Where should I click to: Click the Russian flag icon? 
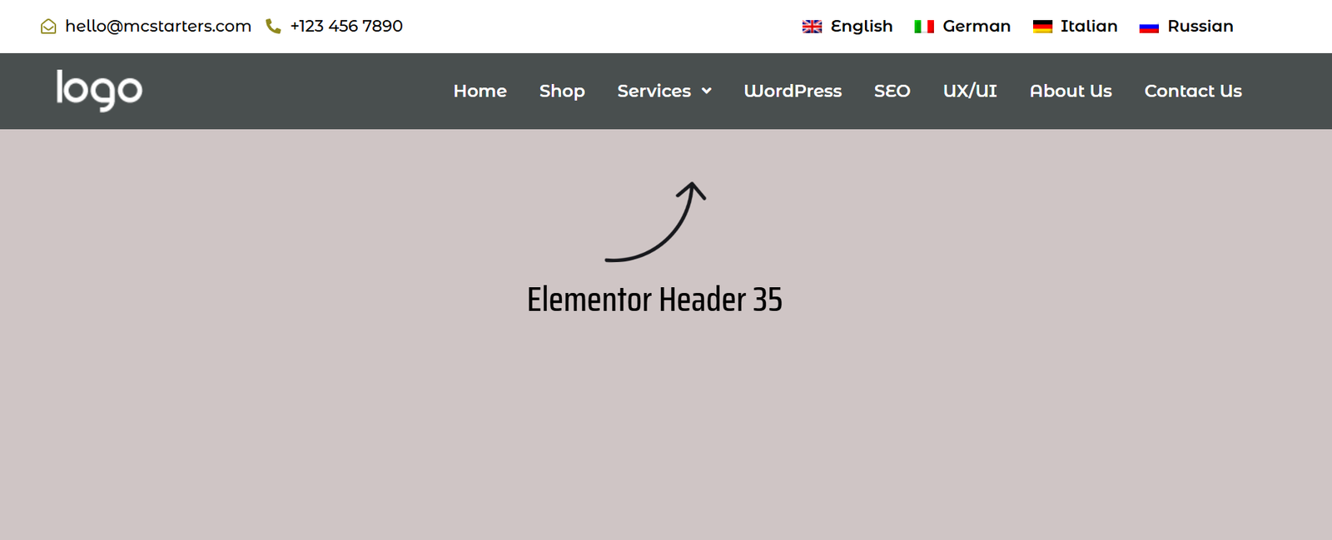1149,27
